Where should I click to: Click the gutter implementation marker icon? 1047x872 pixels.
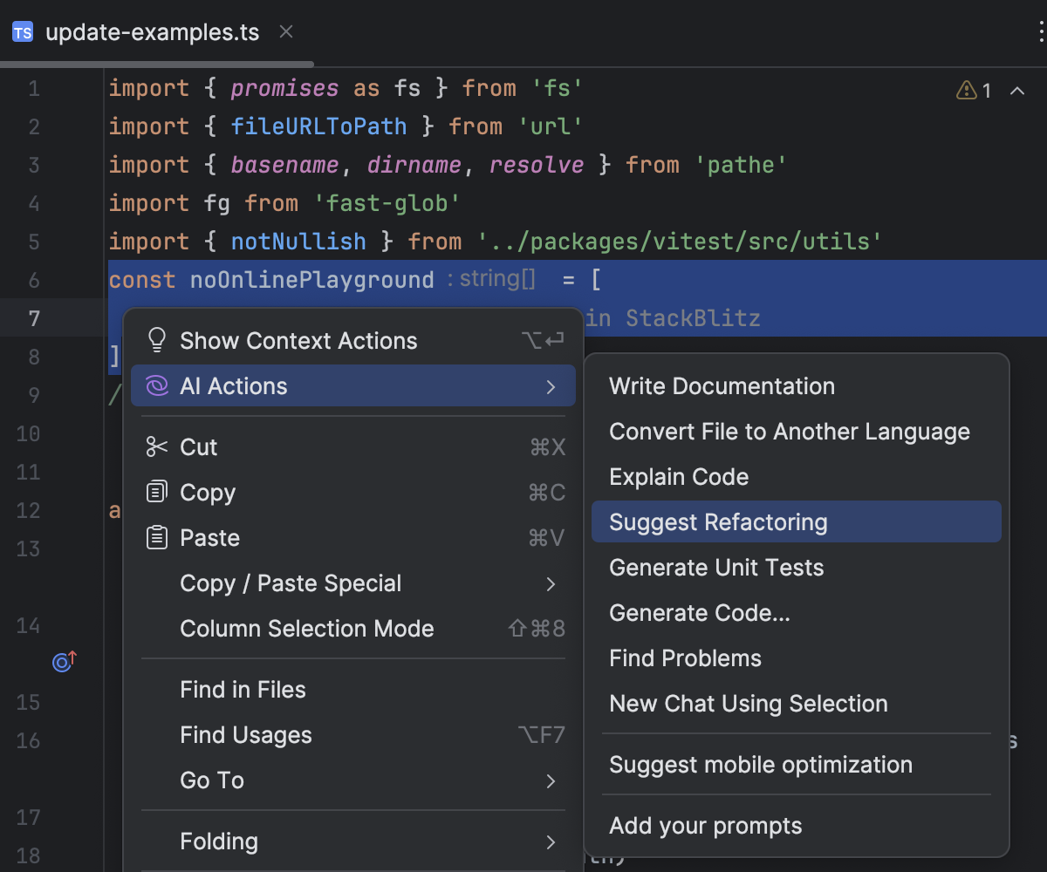pos(64,663)
